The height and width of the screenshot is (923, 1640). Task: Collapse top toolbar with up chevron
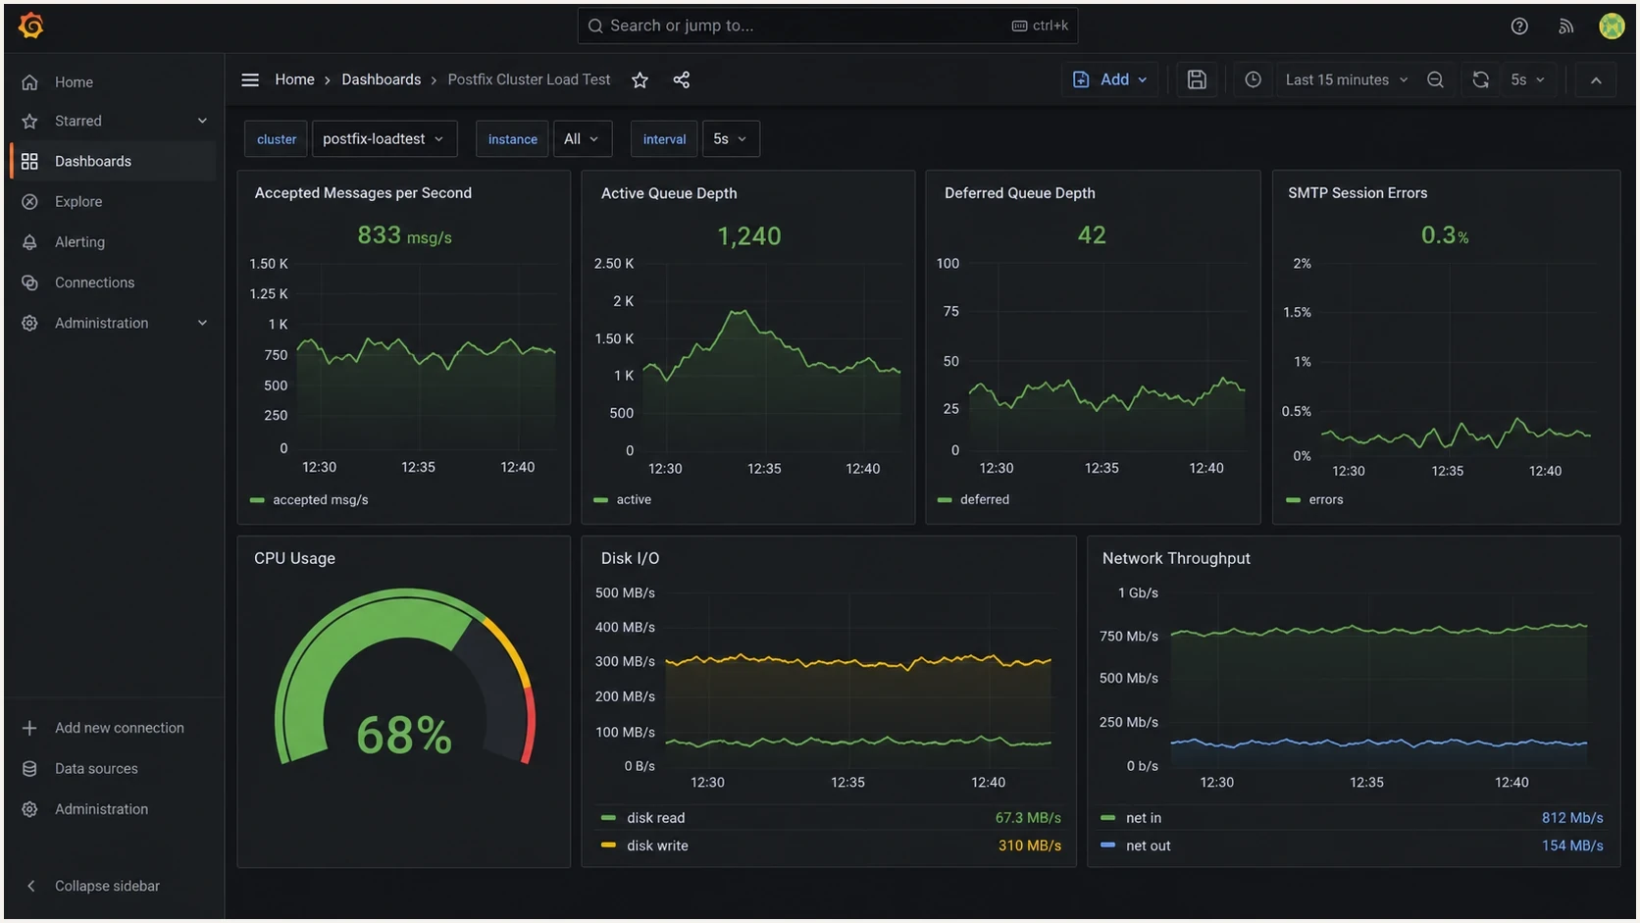1596,79
